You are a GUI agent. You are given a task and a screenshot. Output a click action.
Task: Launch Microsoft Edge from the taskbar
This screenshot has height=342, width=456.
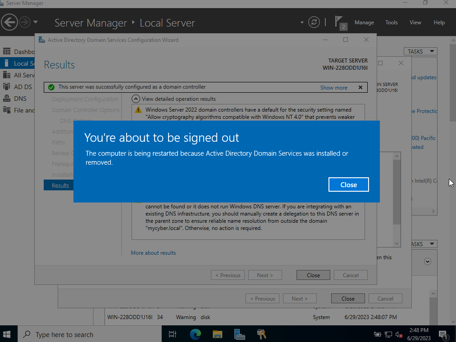[196, 334]
